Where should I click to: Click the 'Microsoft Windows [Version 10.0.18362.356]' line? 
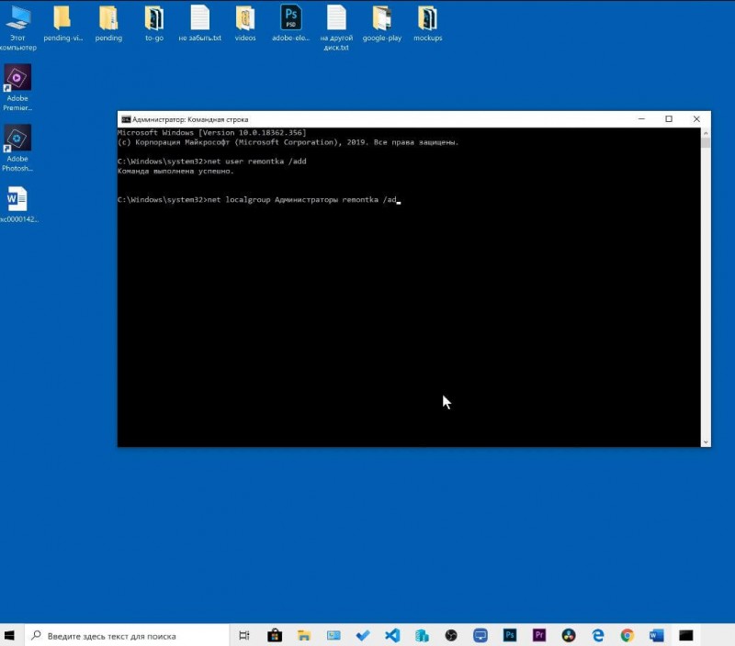click(x=212, y=132)
